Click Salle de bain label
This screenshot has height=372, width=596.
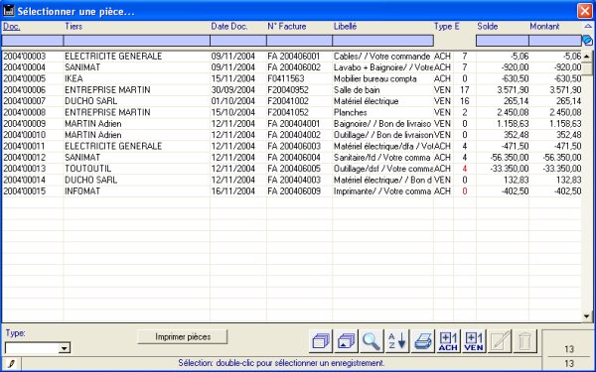click(x=357, y=90)
